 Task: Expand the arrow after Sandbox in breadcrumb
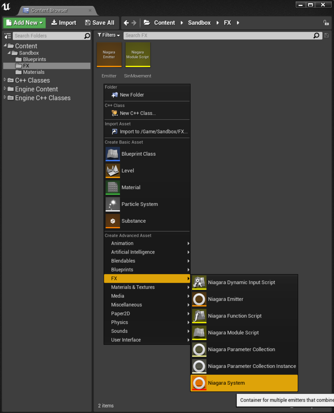click(218, 23)
